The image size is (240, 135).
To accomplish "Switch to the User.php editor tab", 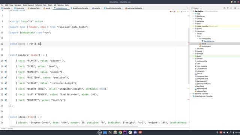I will click(x=6, y=8).
